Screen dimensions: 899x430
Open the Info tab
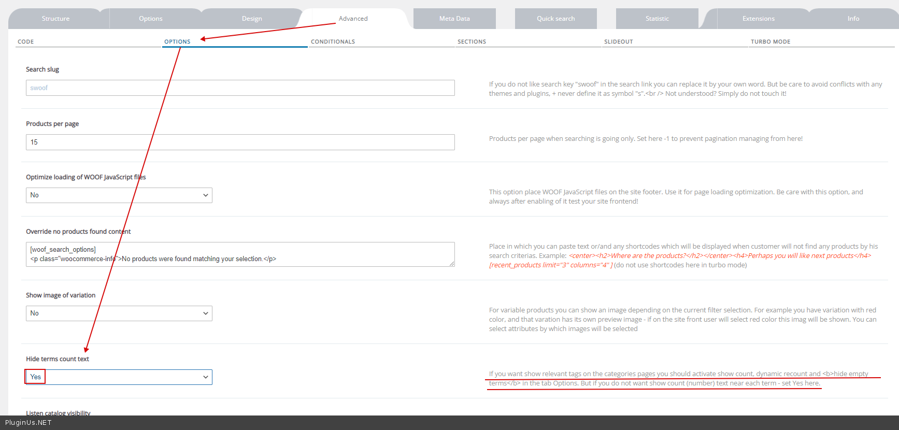(x=853, y=19)
